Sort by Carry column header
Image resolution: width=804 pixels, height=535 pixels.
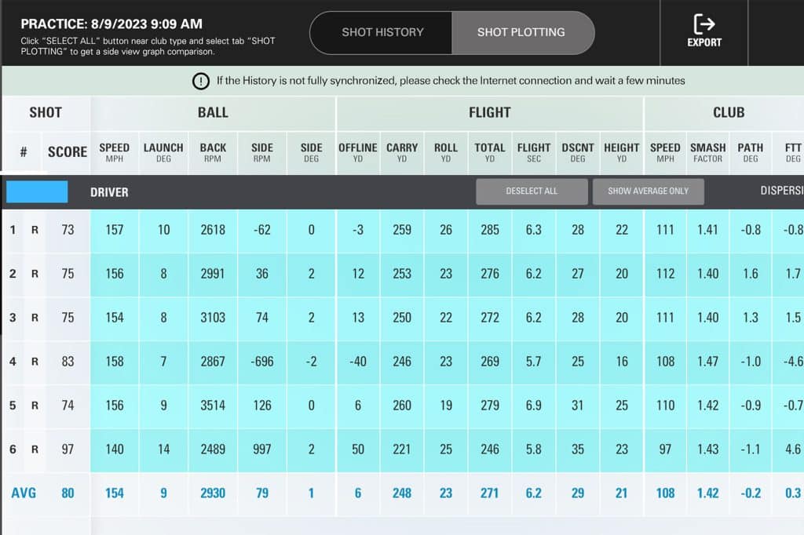[x=402, y=152]
